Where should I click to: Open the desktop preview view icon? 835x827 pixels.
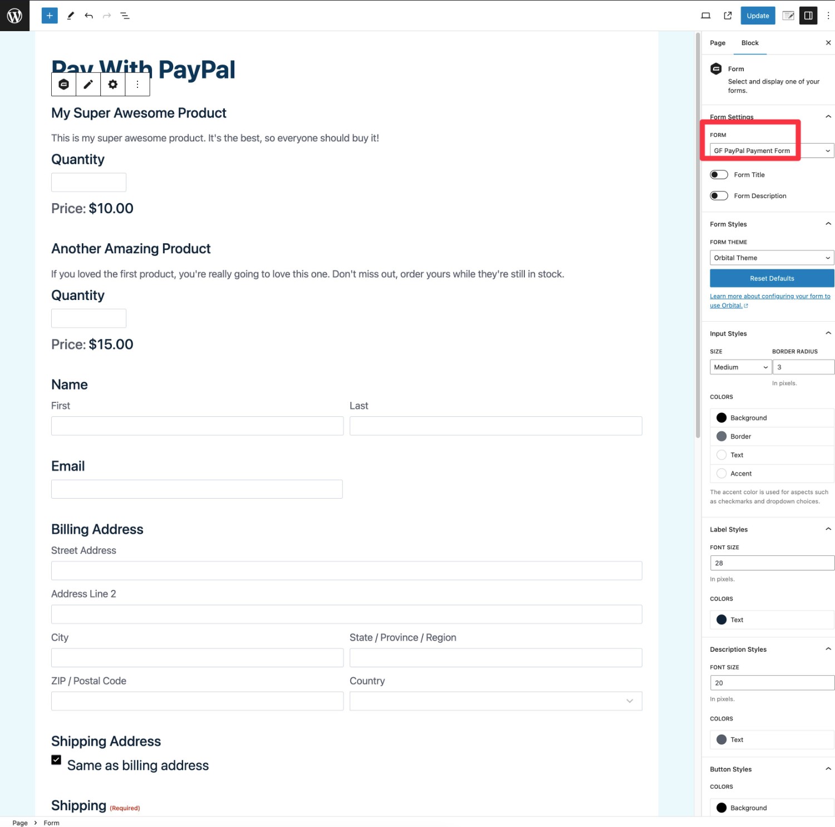coord(706,16)
